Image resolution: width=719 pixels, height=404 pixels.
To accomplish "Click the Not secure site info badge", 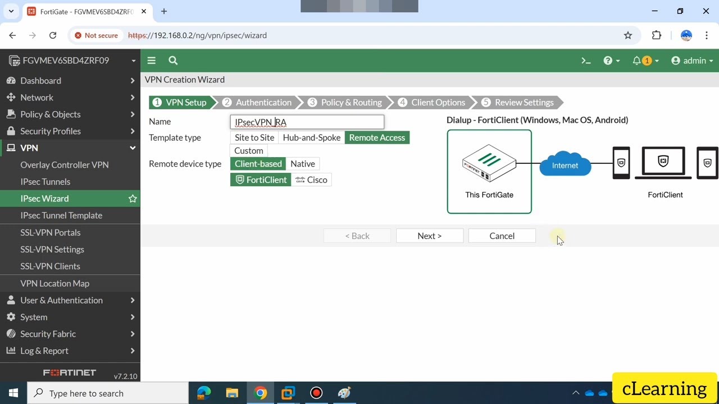I will tap(97, 35).
